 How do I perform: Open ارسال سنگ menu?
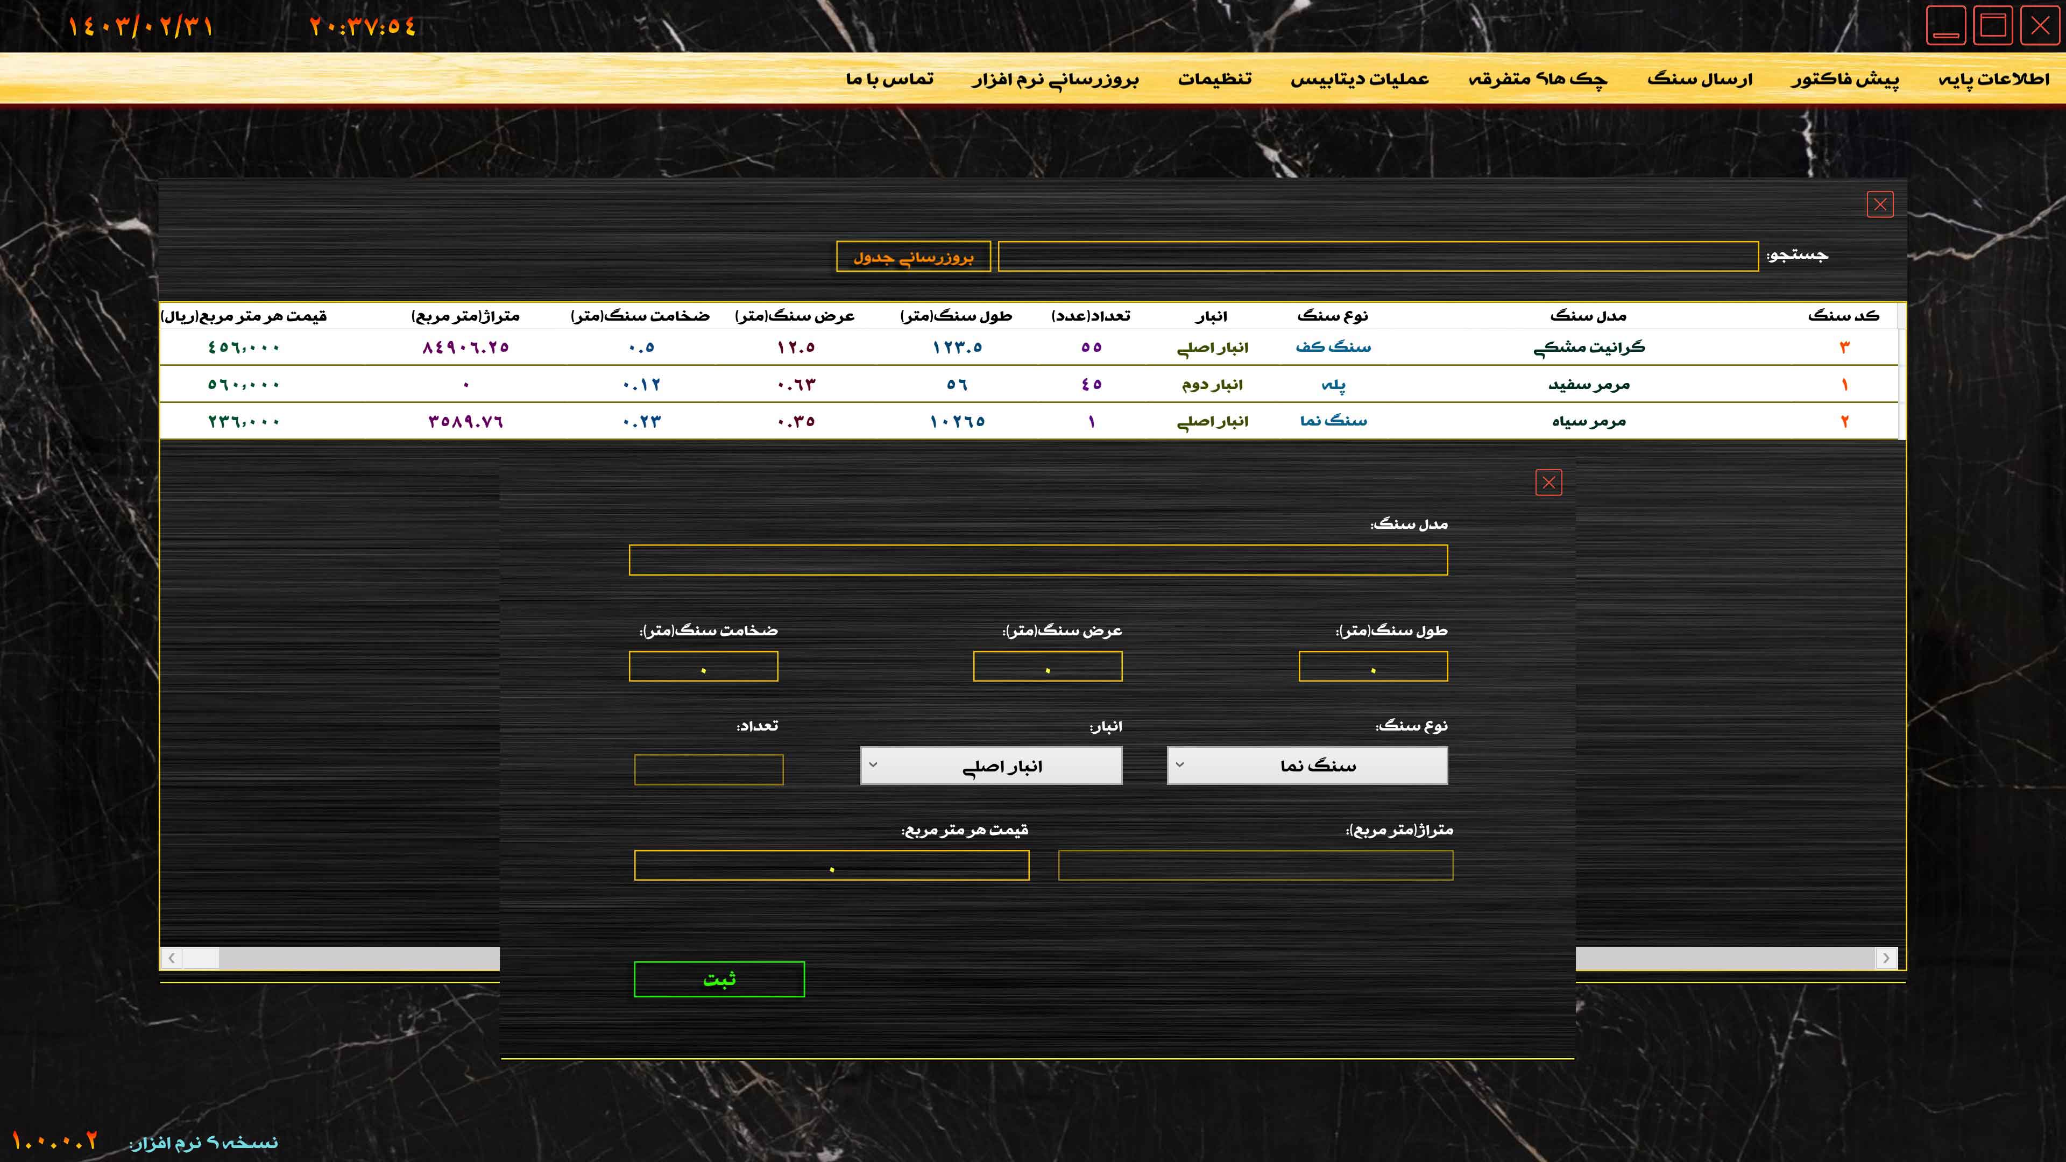click(1700, 79)
